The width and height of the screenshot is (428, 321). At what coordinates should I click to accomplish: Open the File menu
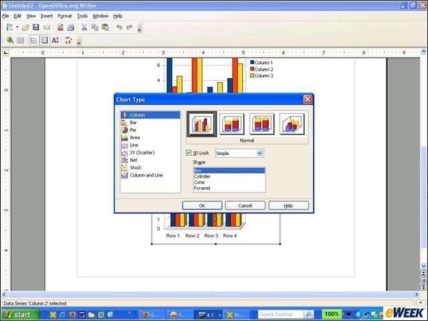coord(5,16)
